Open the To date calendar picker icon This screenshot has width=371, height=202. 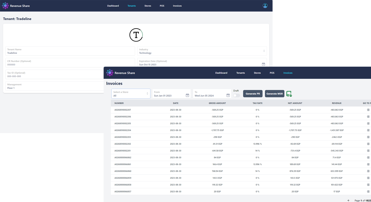(228, 95)
